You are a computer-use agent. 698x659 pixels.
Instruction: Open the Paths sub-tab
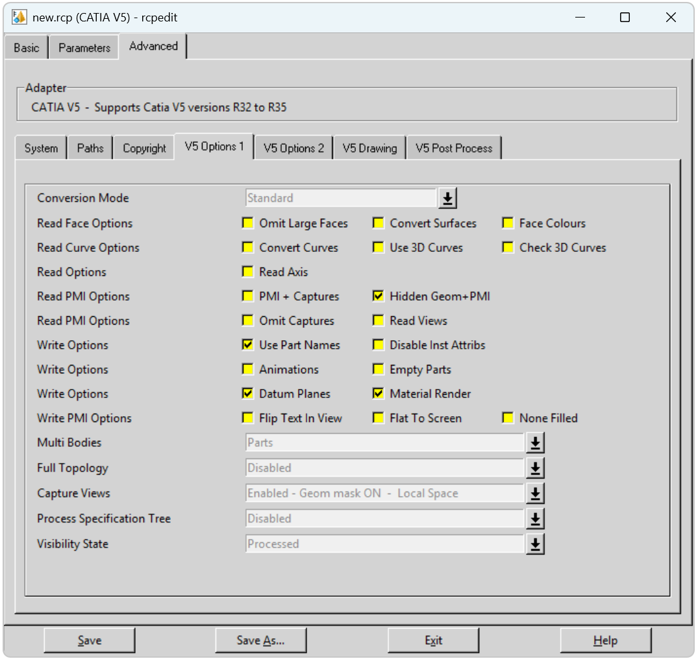[x=90, y=148]
